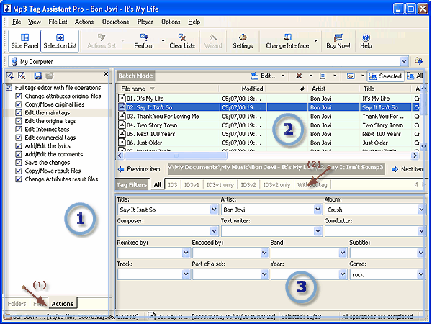
Task: Click the red X delete icon in batch bar
Action: tap(299, 76)
